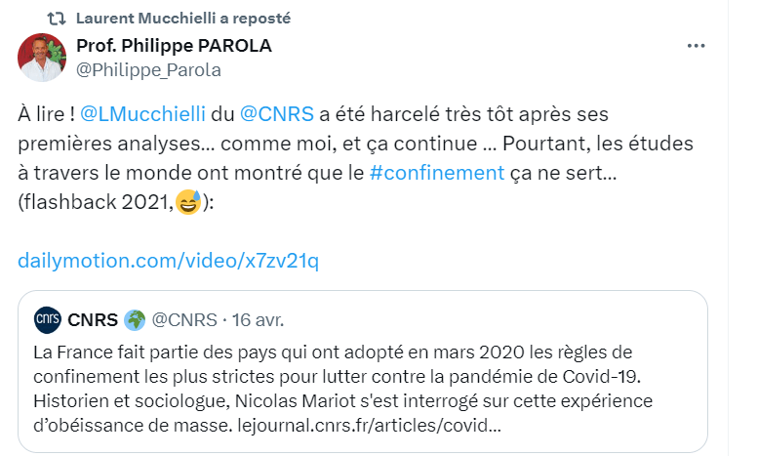Open Philippe Parola's profile photo
This screenshot has width=758, height=456.
[42, 57]
